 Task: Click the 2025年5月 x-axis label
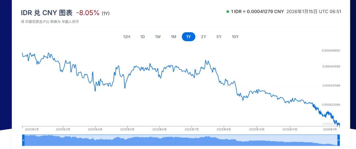point(127,130)
